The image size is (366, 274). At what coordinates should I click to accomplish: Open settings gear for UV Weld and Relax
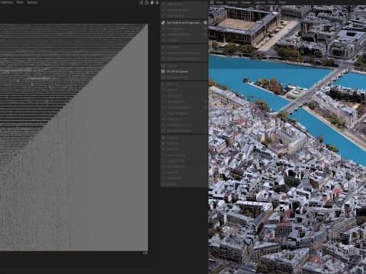pyautogui.click(x=205, y=34)
